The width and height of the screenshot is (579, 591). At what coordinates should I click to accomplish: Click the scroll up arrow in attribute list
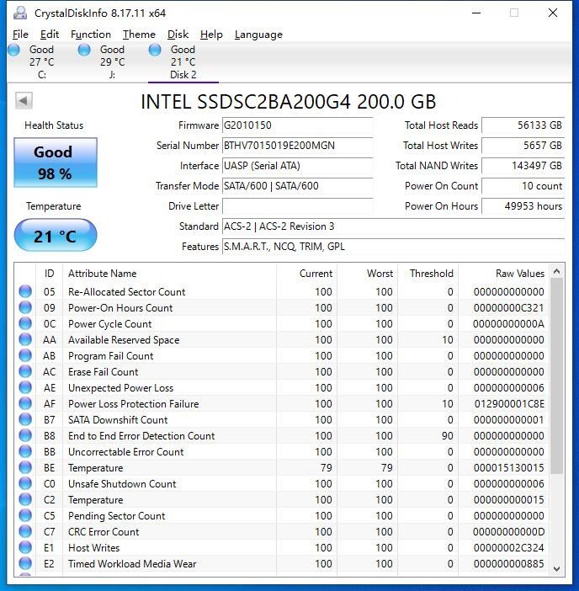[555, 273]
